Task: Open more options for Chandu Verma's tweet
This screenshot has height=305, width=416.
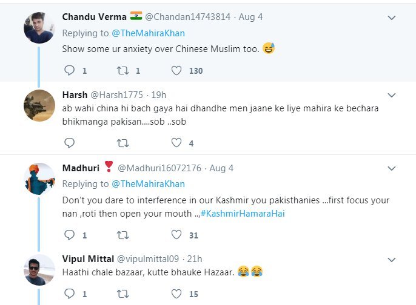Action: tap(392, 18)
